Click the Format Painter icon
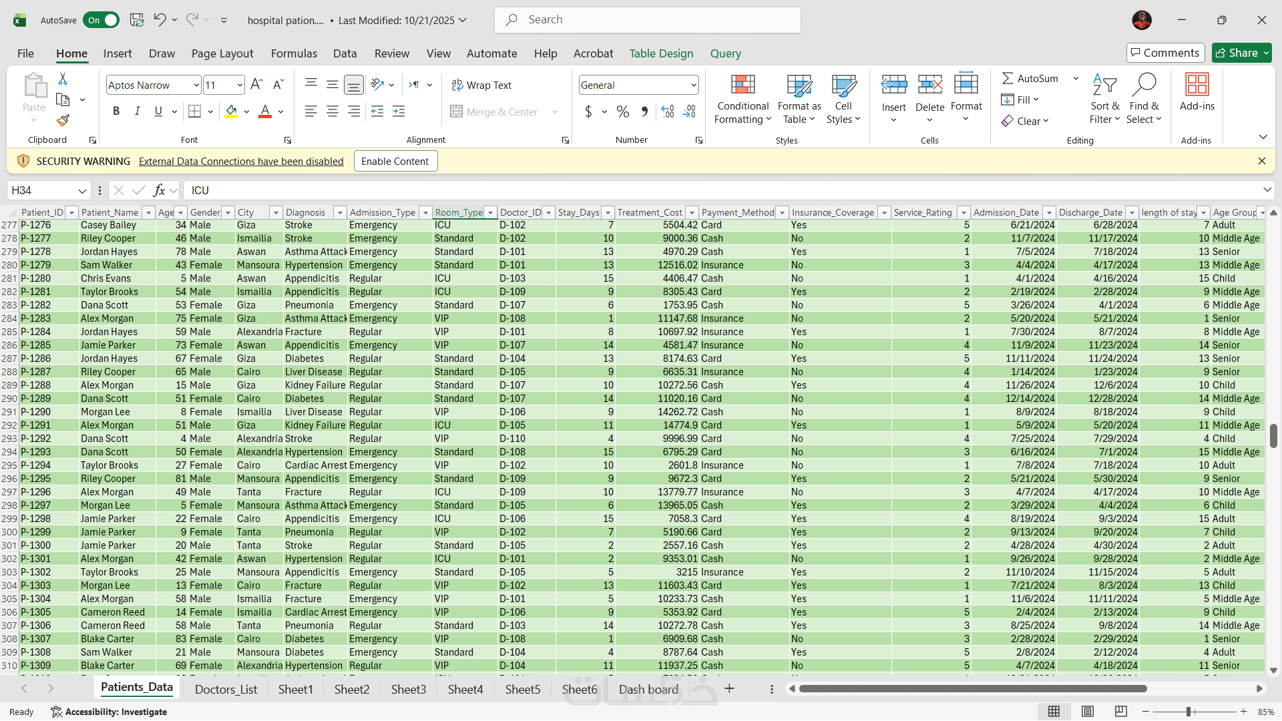 click(x=63, y=120)
